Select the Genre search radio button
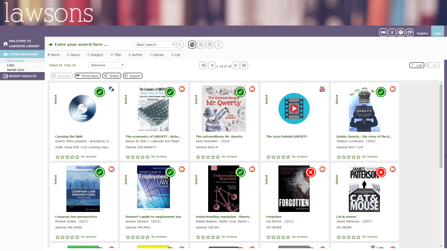447x251 pixels. click(68, 55)
